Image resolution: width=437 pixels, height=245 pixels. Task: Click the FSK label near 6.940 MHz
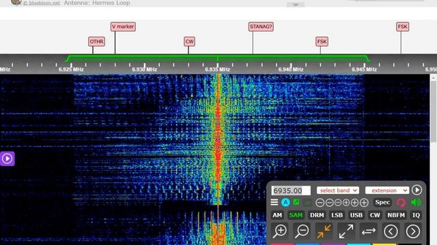tap(322, 42)
